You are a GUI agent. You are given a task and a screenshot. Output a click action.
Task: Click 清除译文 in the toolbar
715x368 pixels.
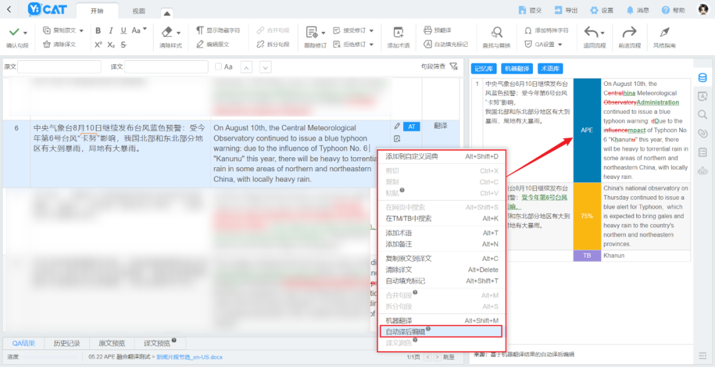[60, 44]
